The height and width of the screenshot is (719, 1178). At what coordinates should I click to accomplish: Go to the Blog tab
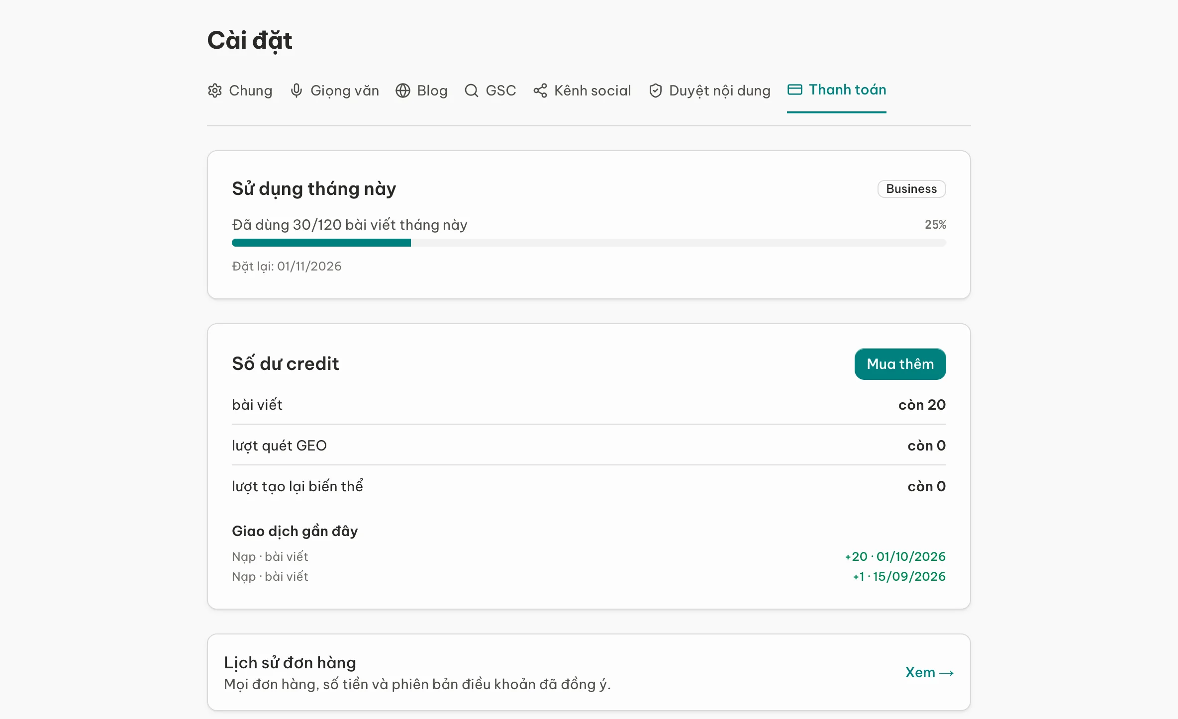pyautogui.click(x=422, y=90)
